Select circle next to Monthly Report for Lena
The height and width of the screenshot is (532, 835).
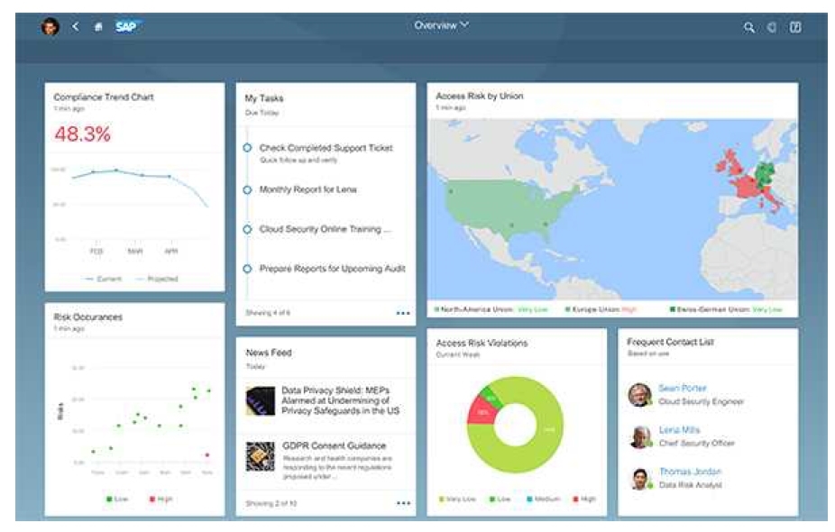pyautogui.click(x=247, y=189)
